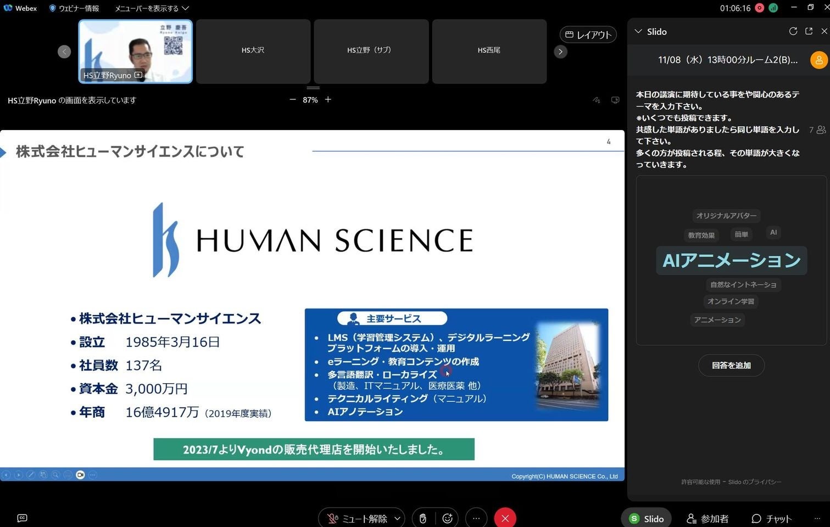
Task: Open more options in slide toolbar
Action: pyautogui.click(x=93, y=475)
